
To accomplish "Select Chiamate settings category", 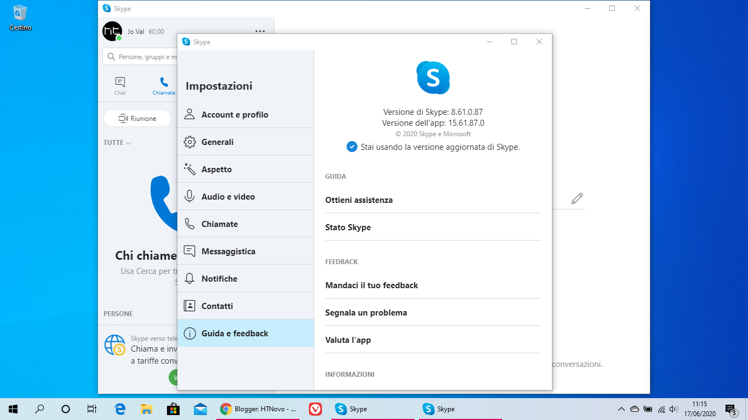I will (245, 224).
